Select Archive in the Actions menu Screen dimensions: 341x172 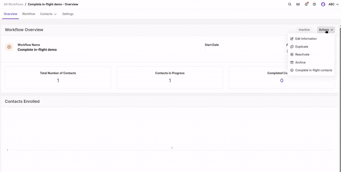click(x=311, y=62)
